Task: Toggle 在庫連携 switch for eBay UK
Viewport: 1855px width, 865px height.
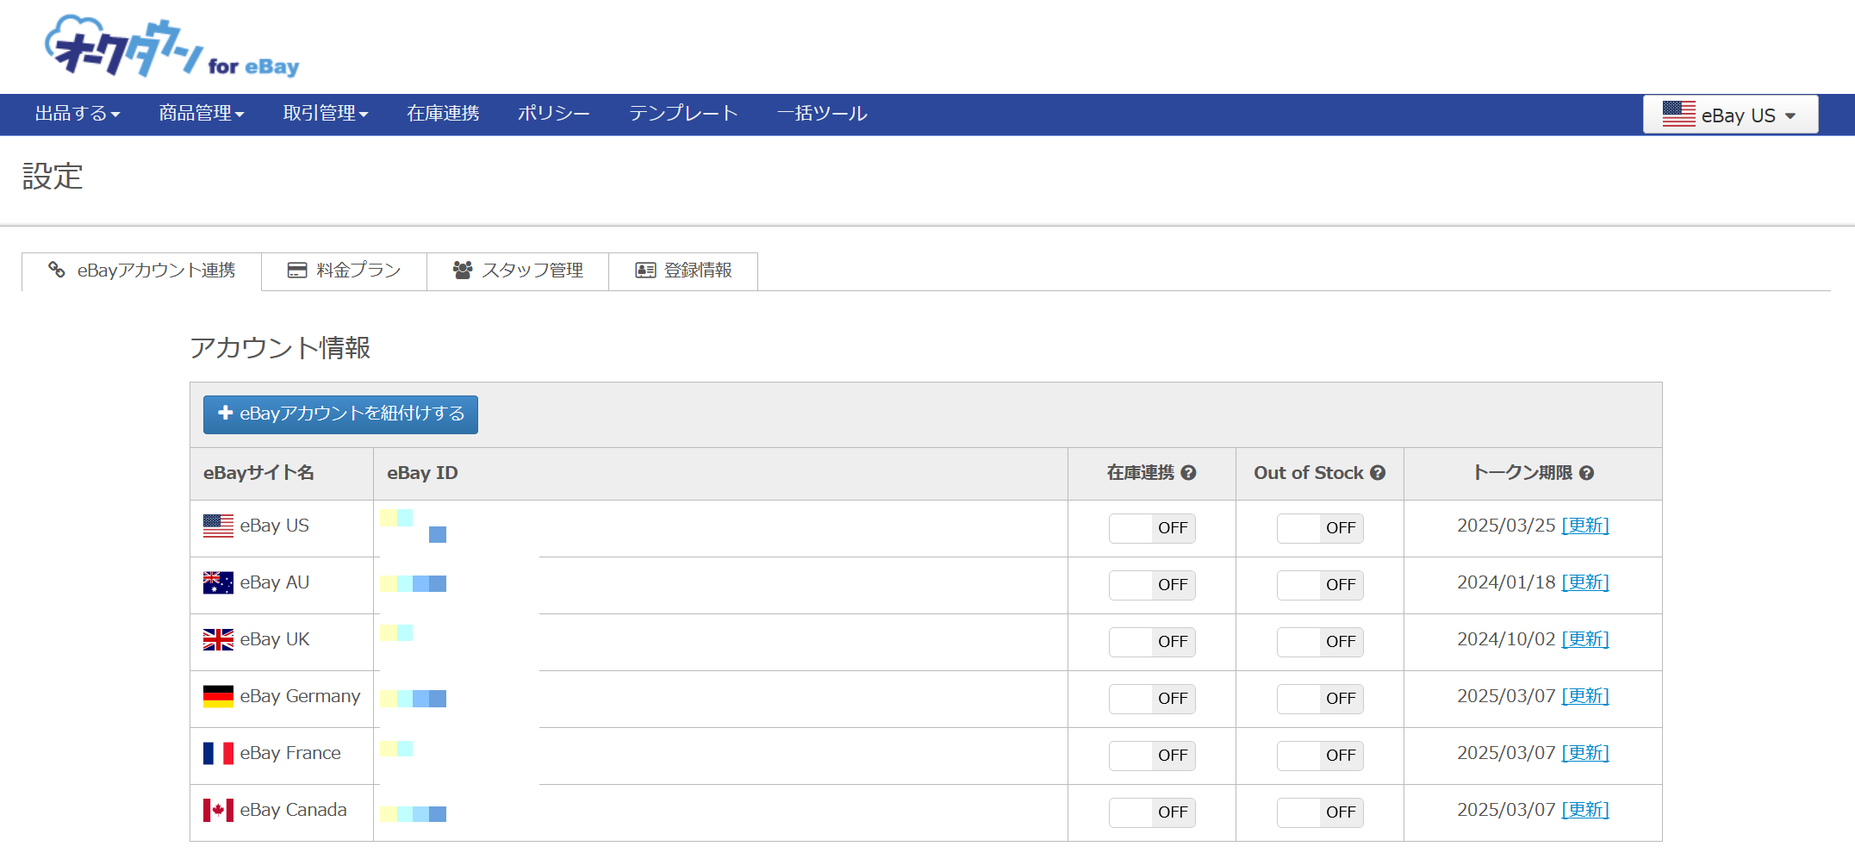Action: point(1152,642)
